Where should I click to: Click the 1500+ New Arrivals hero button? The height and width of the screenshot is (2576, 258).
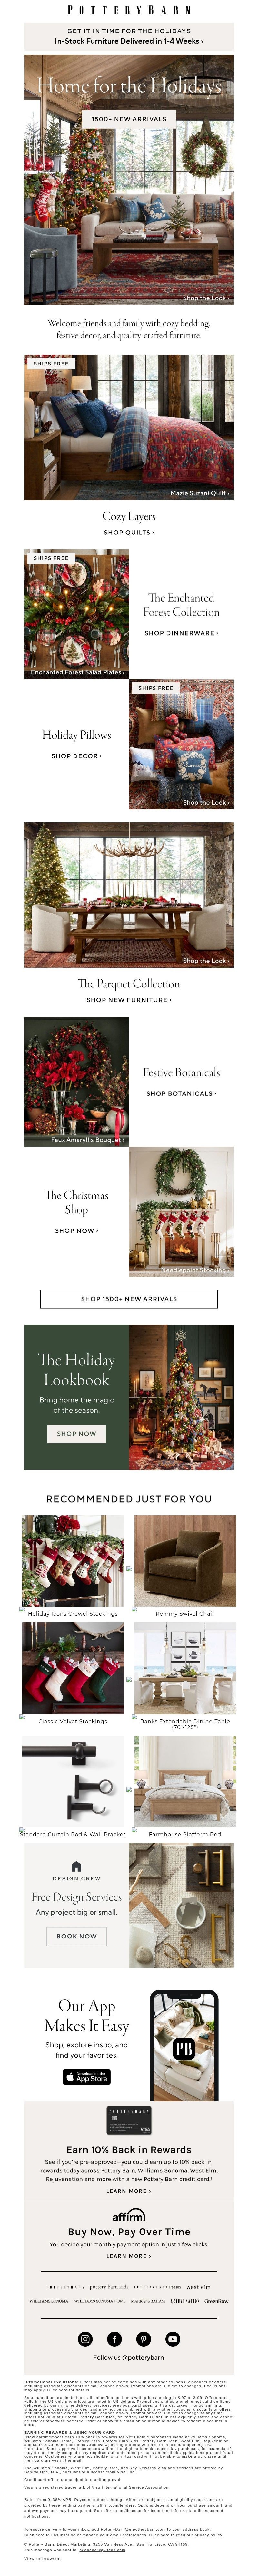point(128,119)
